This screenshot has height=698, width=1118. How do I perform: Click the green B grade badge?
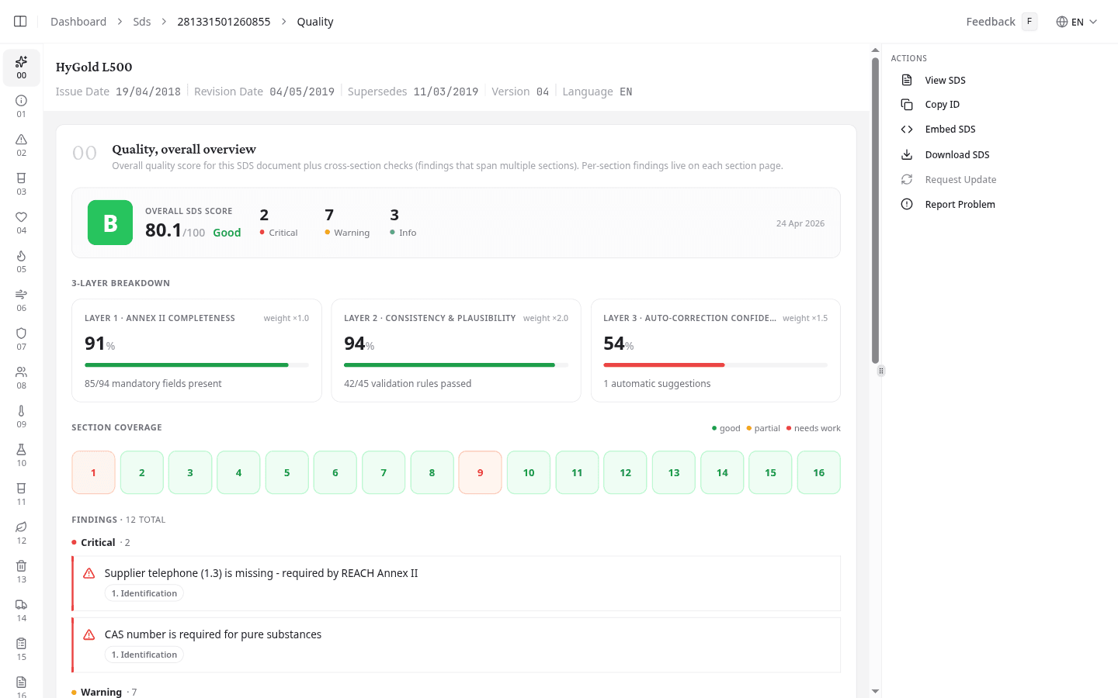(110, 223)
